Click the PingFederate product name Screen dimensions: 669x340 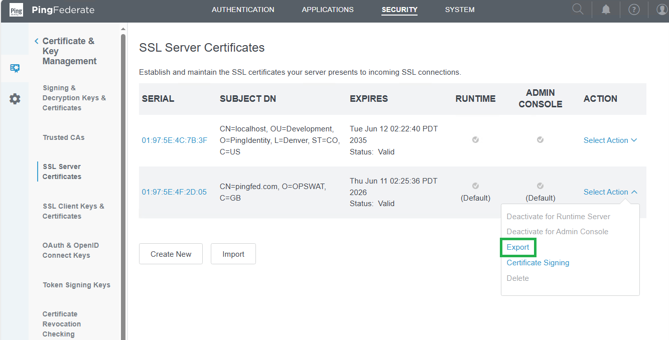tap(63, 10)
